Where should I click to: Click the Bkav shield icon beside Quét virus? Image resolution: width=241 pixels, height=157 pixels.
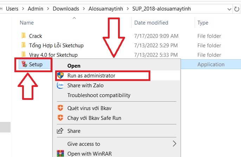pos(60,108)
